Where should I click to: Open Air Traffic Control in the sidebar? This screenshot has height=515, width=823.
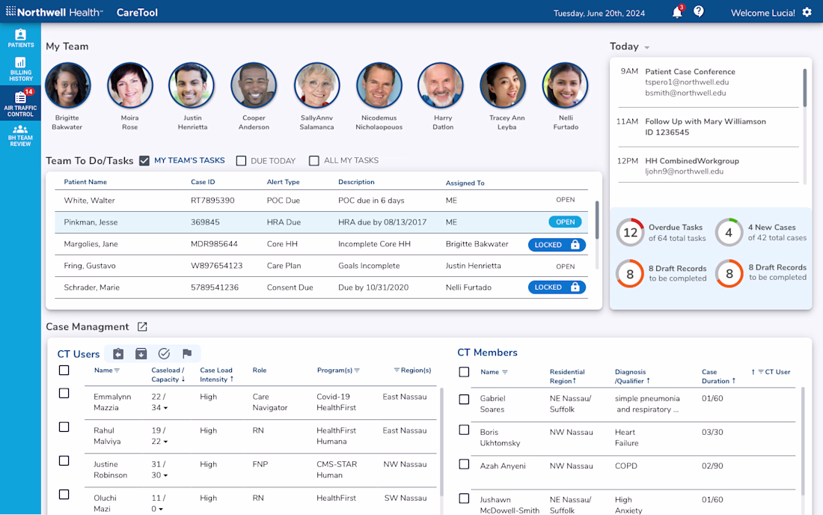(20, 103)
